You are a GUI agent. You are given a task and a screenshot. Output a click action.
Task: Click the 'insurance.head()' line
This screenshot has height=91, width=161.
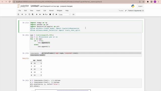(38, 55)
